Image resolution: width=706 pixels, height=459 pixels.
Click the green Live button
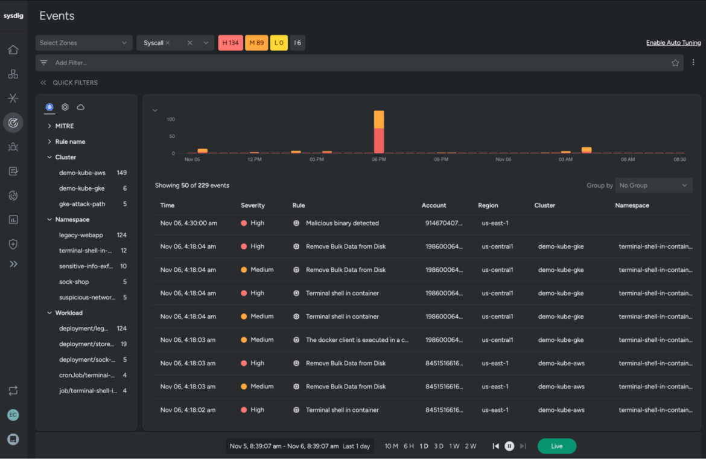[556, 446]
